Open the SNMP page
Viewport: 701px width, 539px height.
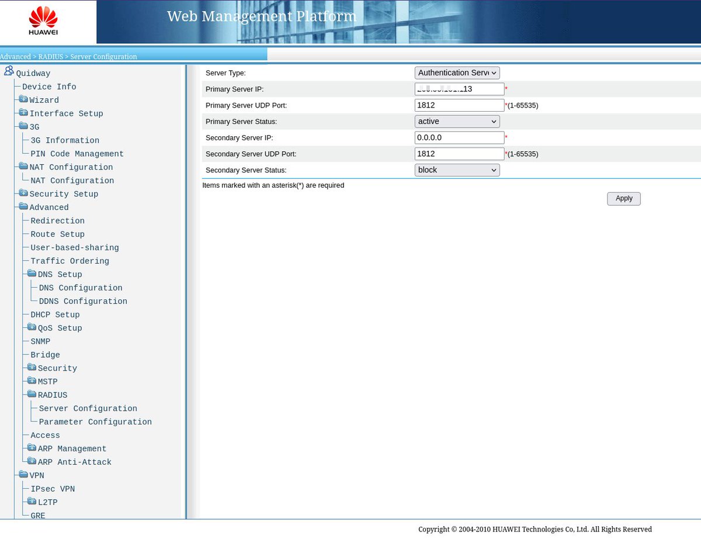(40, 343)
